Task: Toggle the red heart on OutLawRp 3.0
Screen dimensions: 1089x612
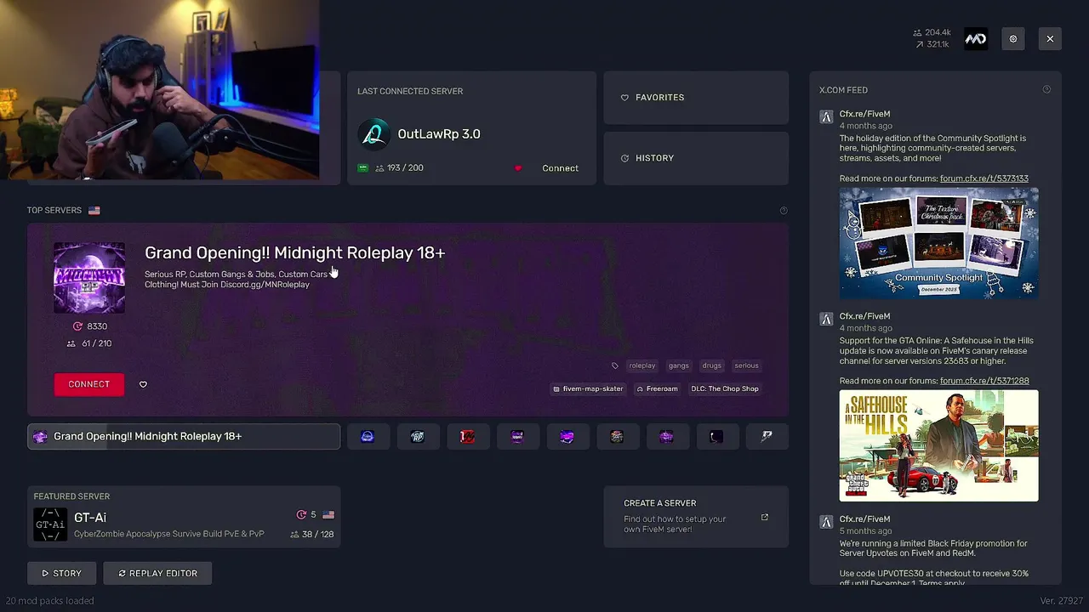Action: [x=518, y=168]
